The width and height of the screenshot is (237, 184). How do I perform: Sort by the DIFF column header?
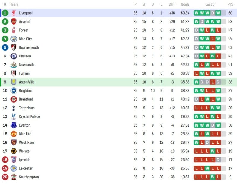[x=172, y=4]
